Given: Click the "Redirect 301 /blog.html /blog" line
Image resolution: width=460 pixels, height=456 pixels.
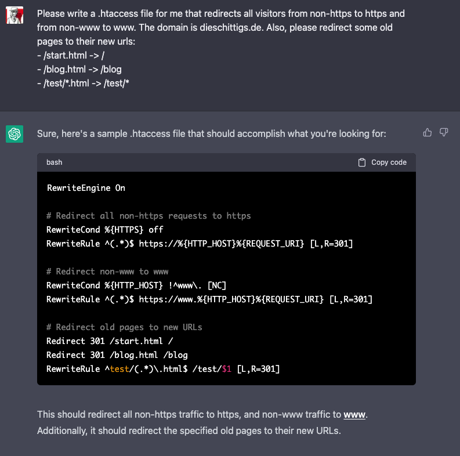Looking at the screenshot, I should [117, 355].
